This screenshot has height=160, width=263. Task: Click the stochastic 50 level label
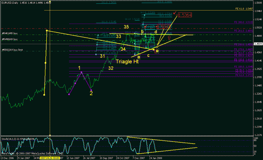coord(255,146)
